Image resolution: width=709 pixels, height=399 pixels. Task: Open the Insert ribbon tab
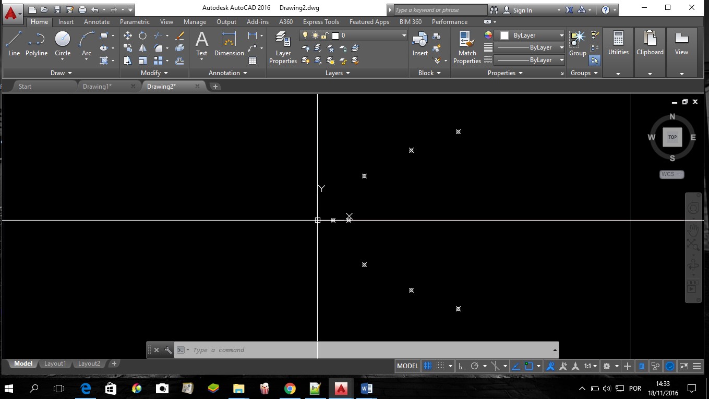pos(66,22)
